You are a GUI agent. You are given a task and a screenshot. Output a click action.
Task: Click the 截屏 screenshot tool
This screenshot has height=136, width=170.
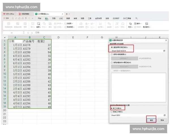point(38,25)
